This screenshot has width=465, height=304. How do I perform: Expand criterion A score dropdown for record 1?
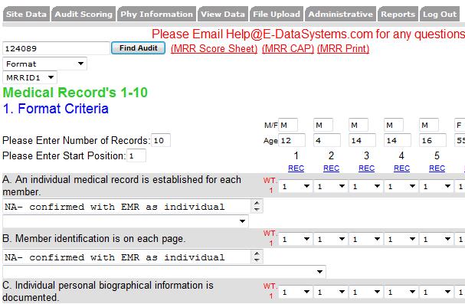pyautogui.click(x=296, y=186)
